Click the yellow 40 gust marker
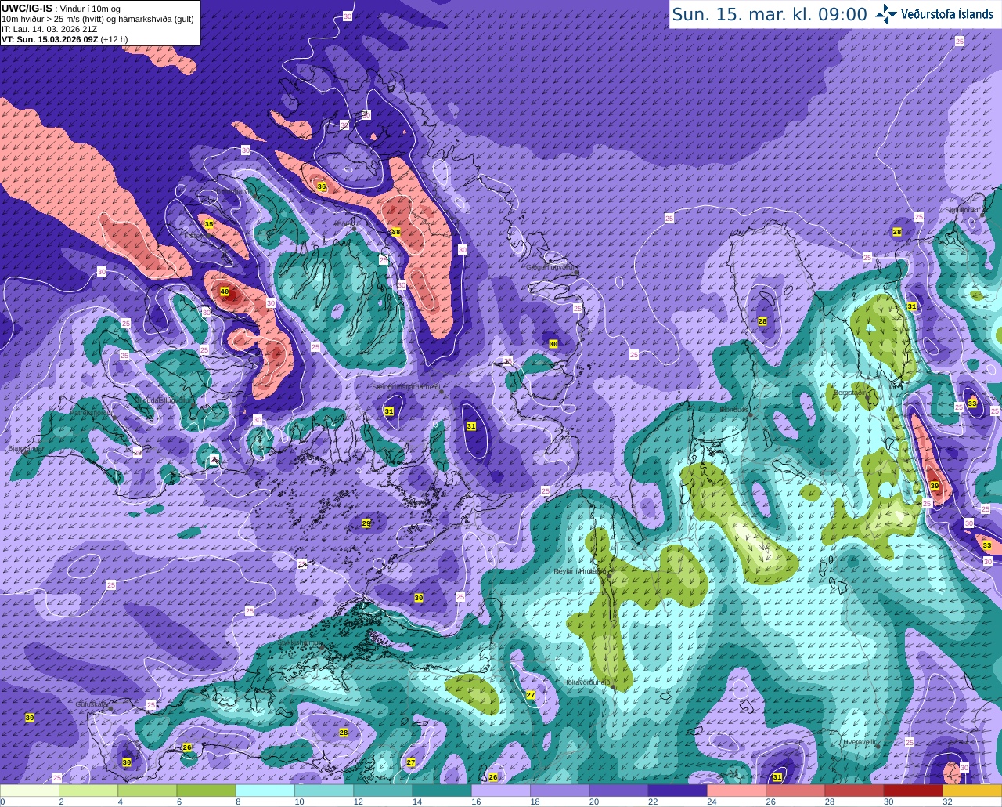The width and height of the screenshot is (1002, 807). tap(225, 291)
